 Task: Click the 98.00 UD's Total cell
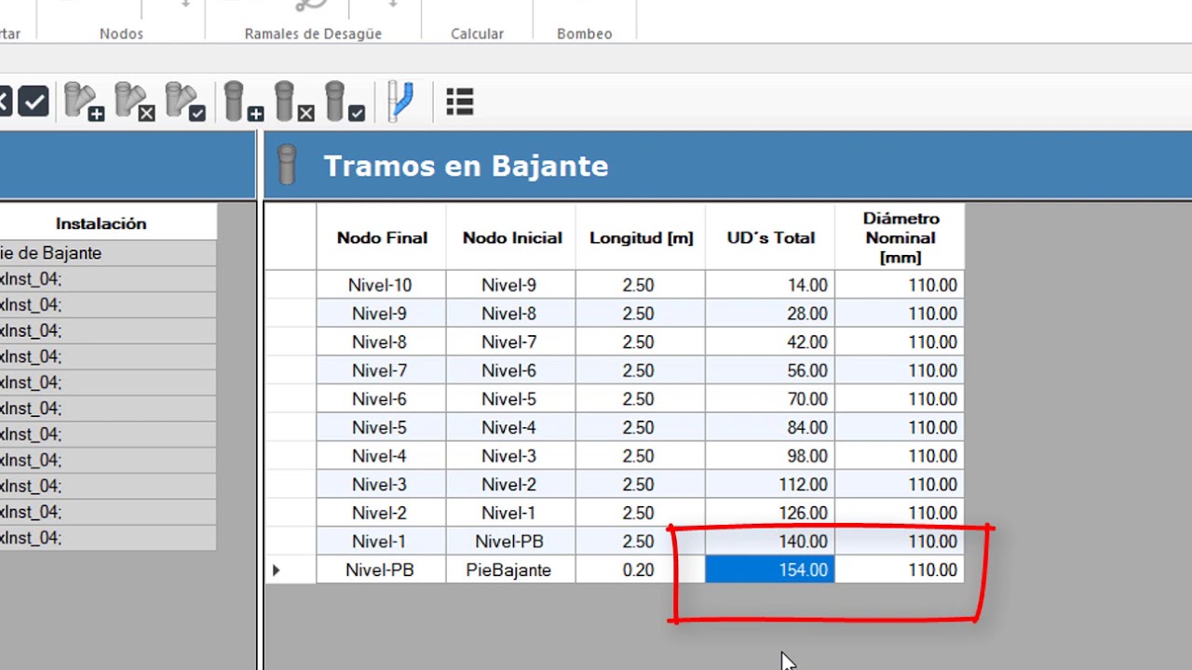tap(770, 456)
